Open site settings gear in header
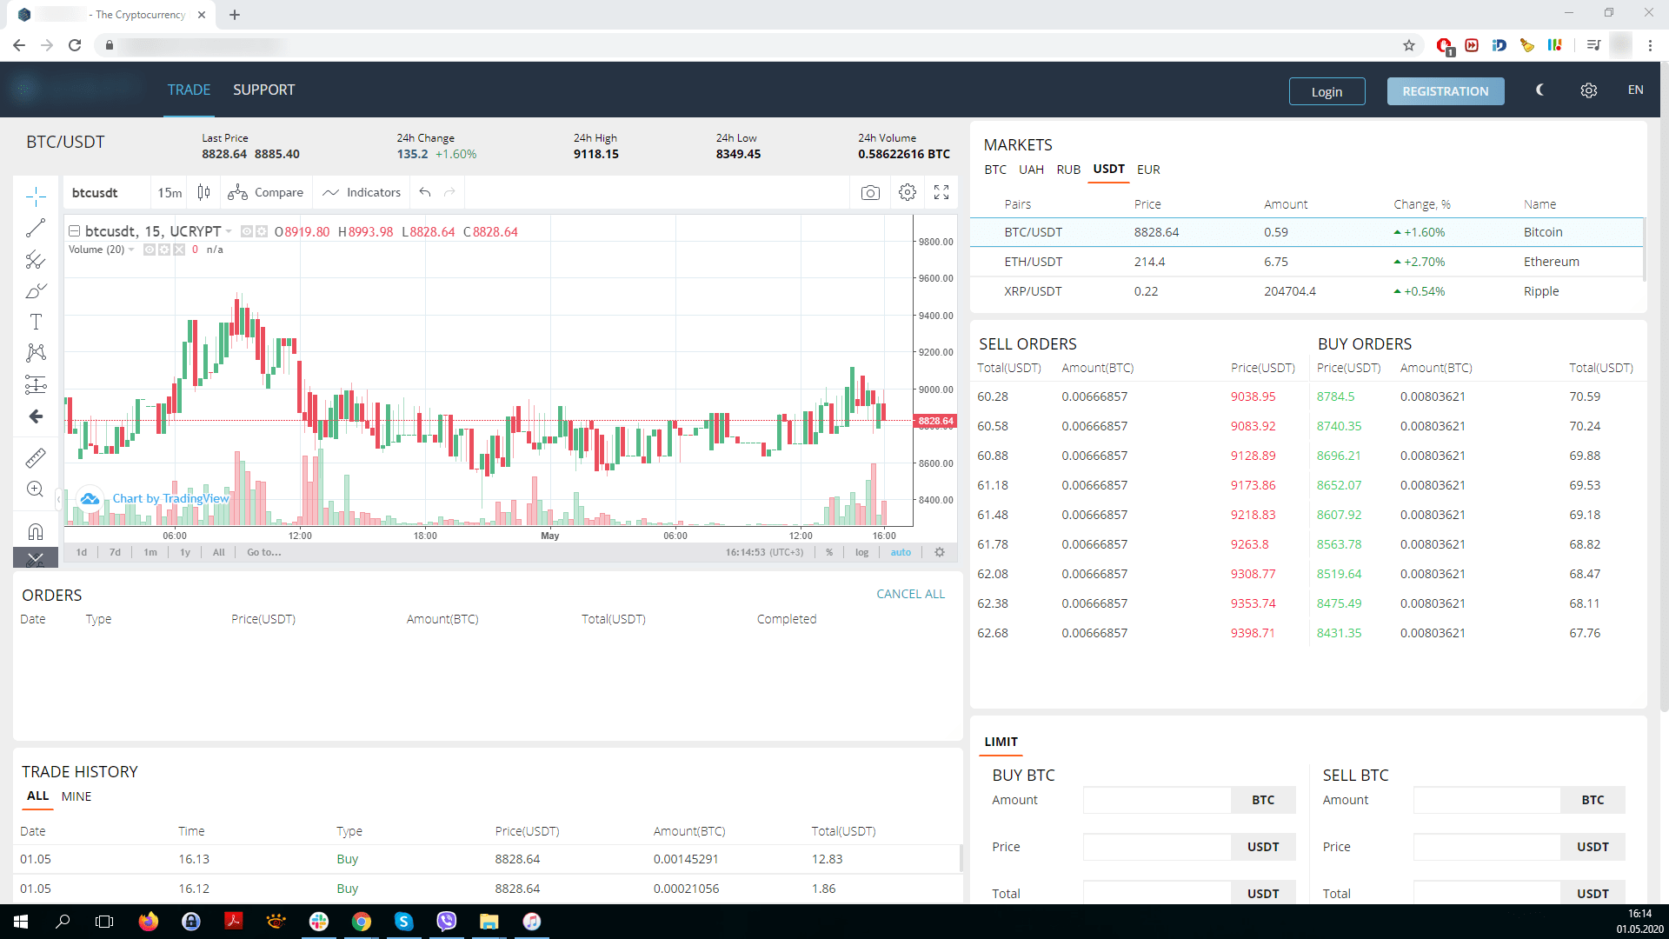The height and width of the screenshot is (939, 1669). [1589, 90]
